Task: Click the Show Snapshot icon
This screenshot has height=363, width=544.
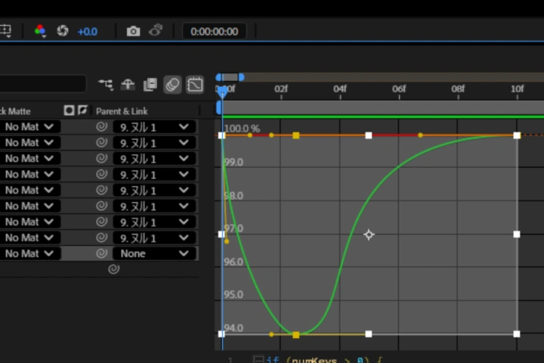Action: click(156, 30)
